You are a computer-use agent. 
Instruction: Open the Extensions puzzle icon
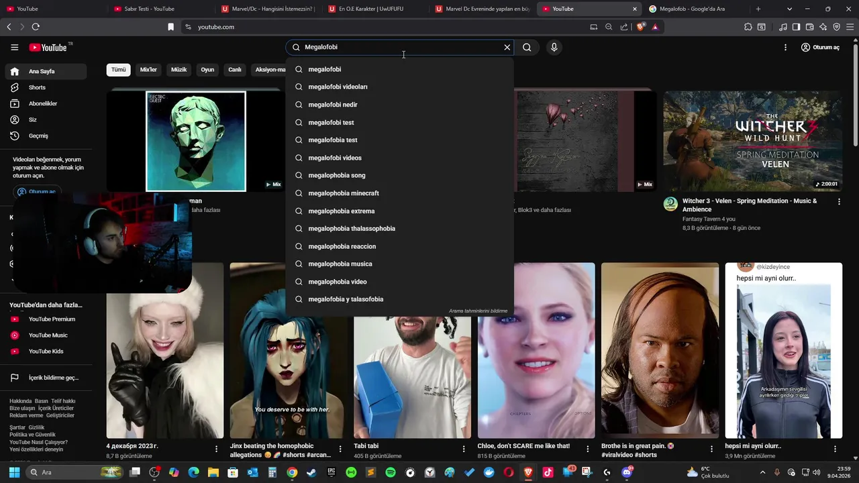tap(748, 27)
